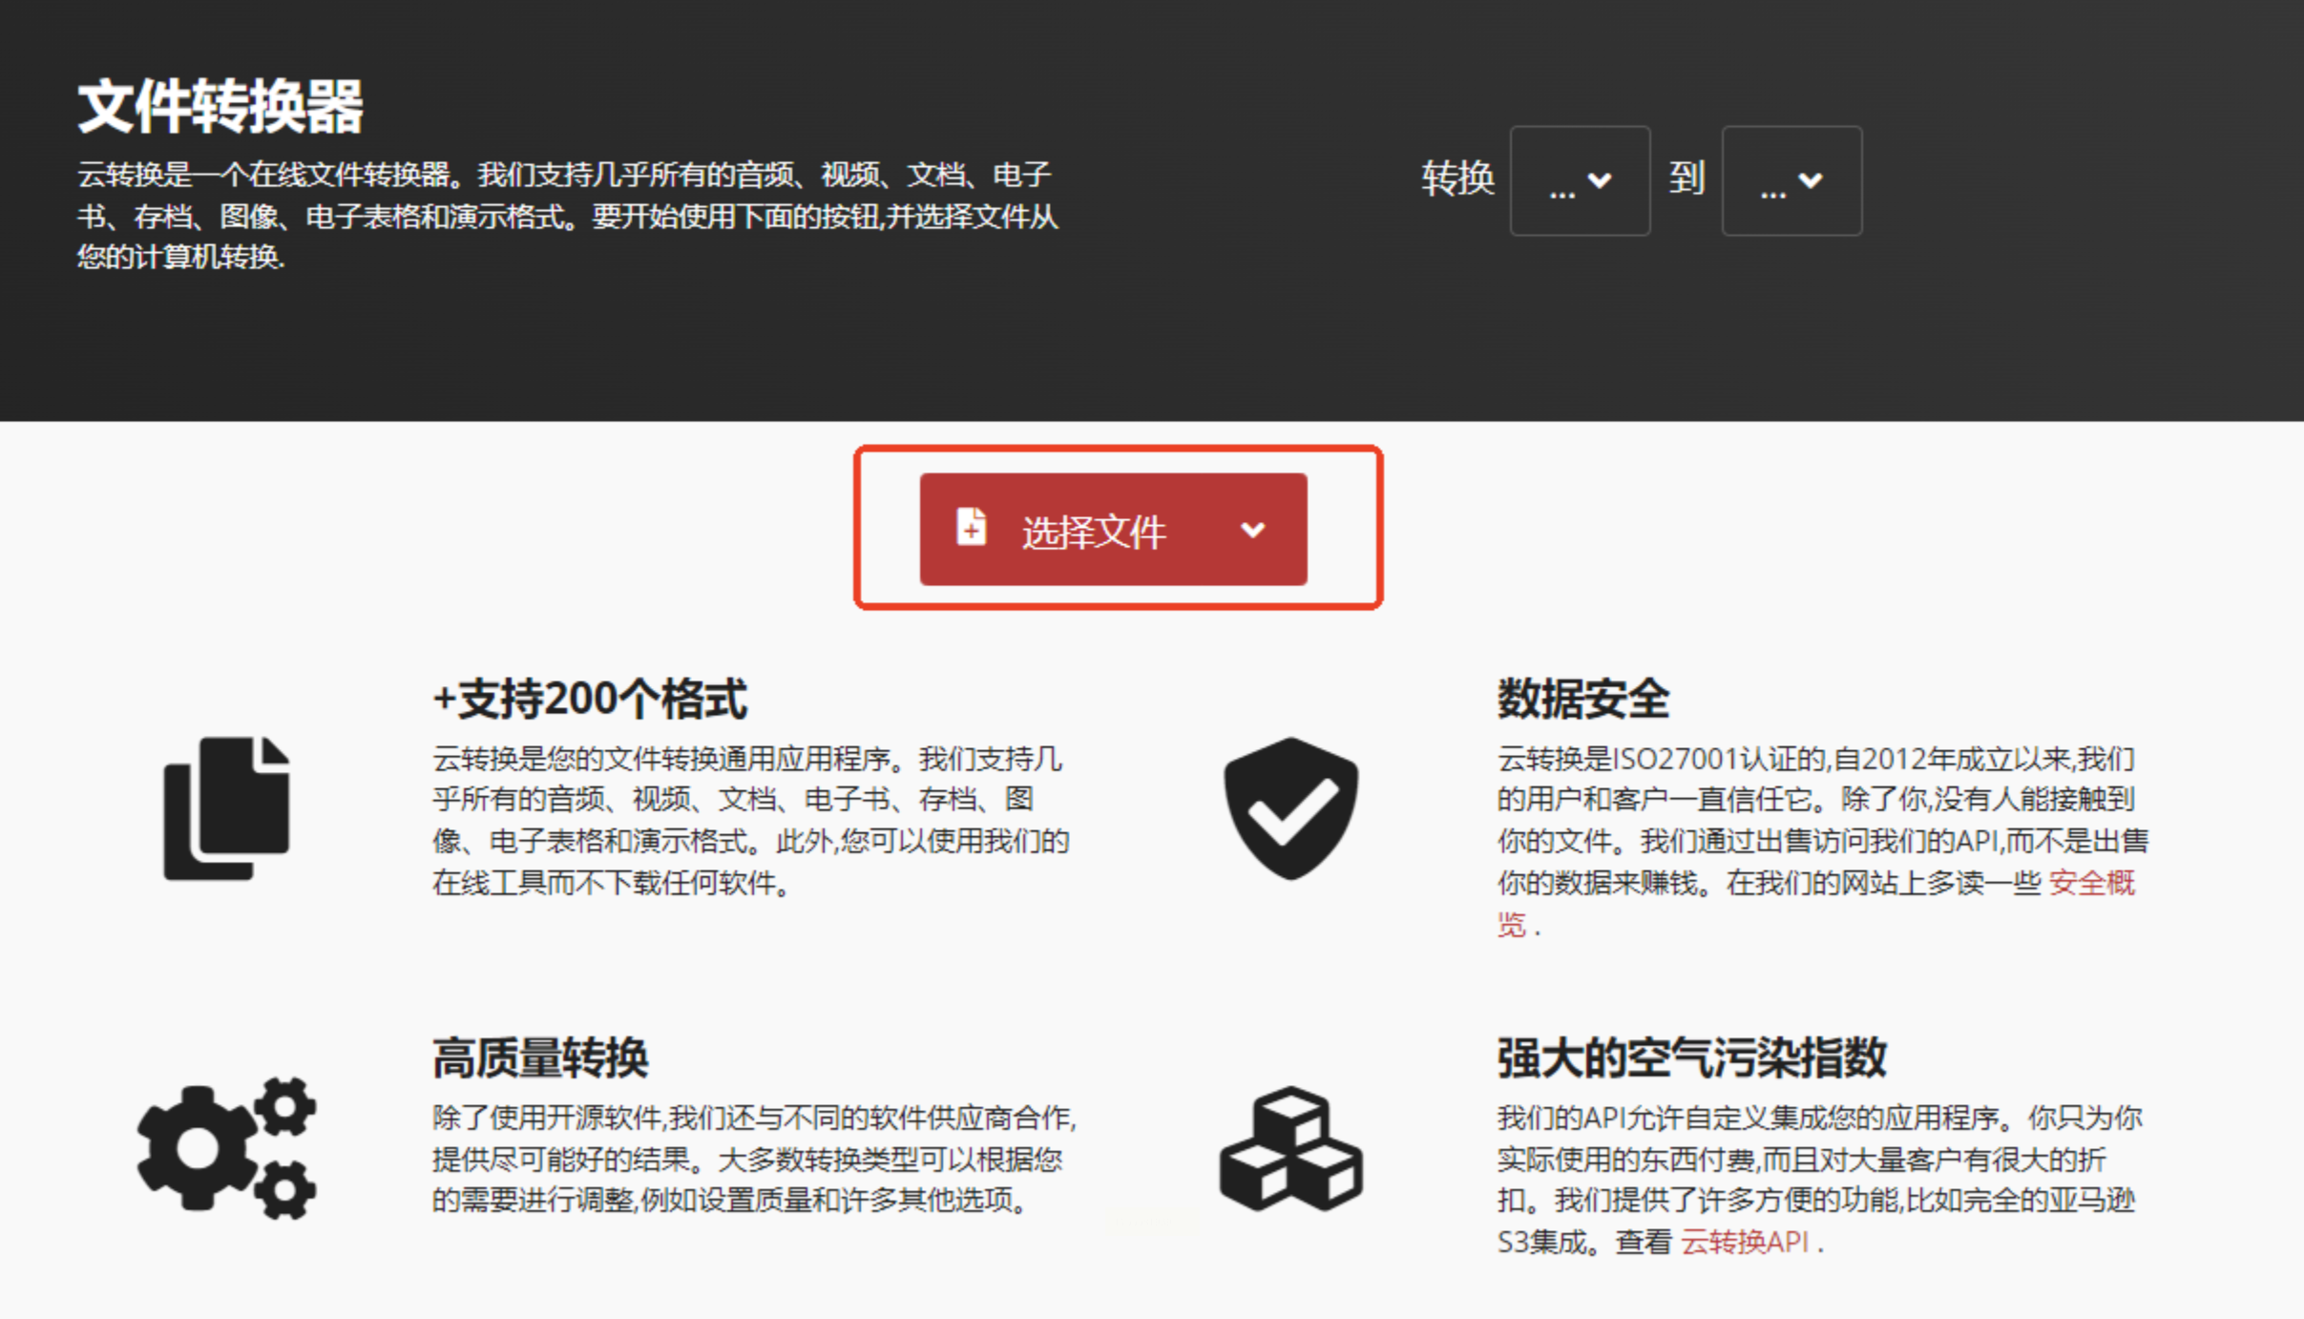
Task: Click paragraph starting 云转换是ISO27001认证的
Action: pos(1822,841)
